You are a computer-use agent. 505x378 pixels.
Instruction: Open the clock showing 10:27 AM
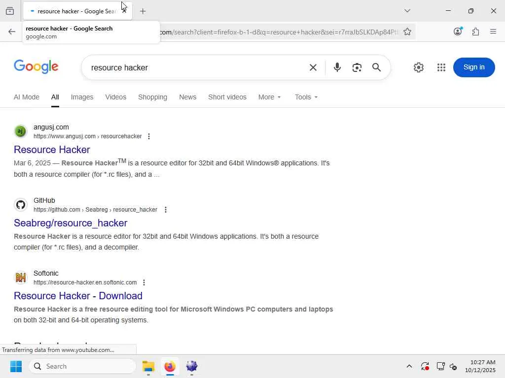click(480, 366)
